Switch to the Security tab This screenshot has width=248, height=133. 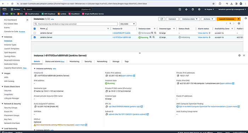(88, 62)
